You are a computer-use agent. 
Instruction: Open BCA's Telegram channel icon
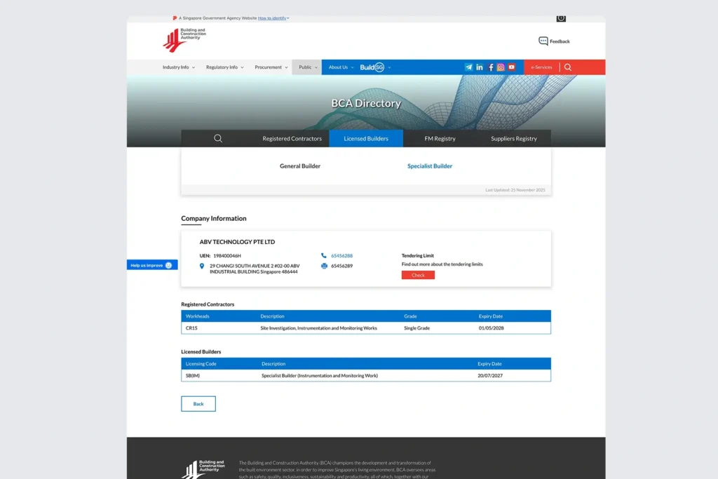468,67
